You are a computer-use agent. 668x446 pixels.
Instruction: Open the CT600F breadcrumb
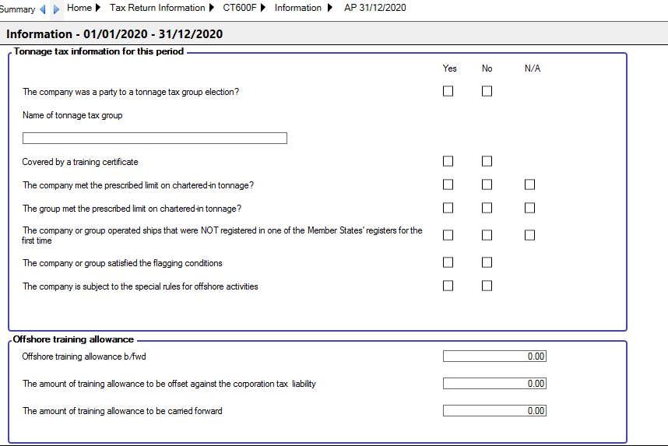coord(240,8)
